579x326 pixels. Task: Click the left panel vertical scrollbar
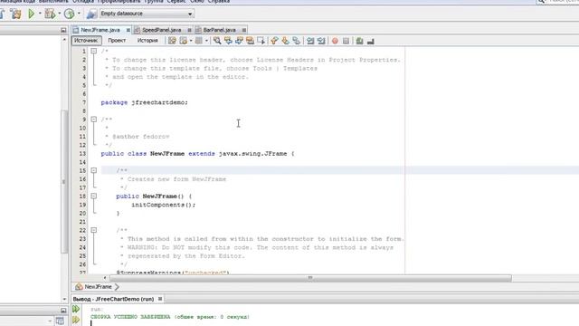coord(64,181)
